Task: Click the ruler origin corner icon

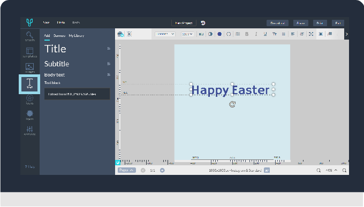Action: click(x=118, y=163)
